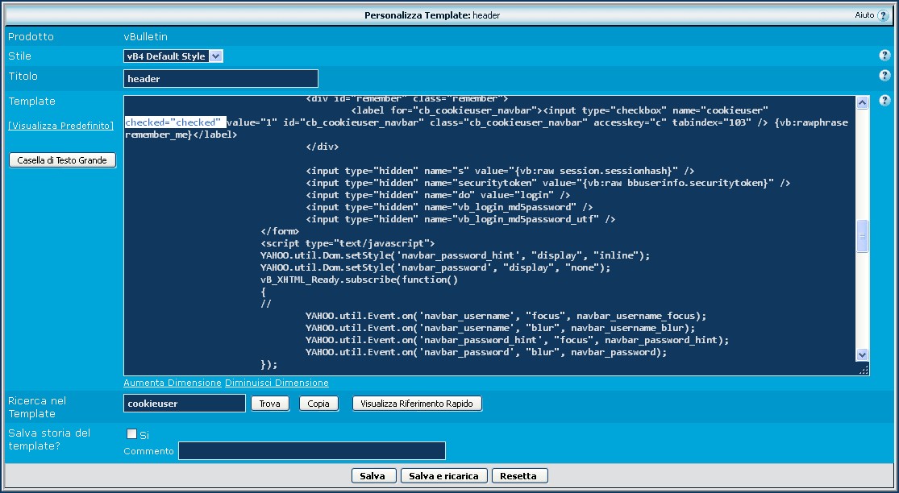Click the Aiuto help icon in header
The image size is (899, 493).
[883, 15]
